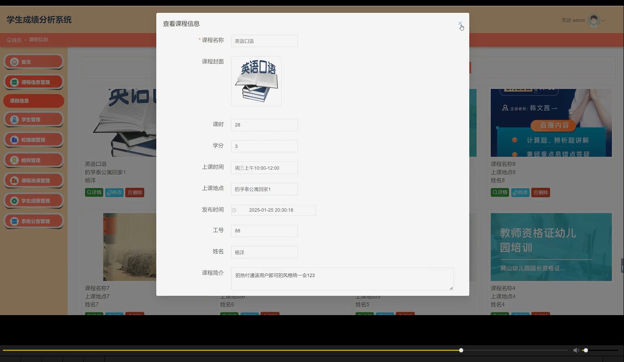Click the clock icon in 发布时间 field

coord(234,210)
